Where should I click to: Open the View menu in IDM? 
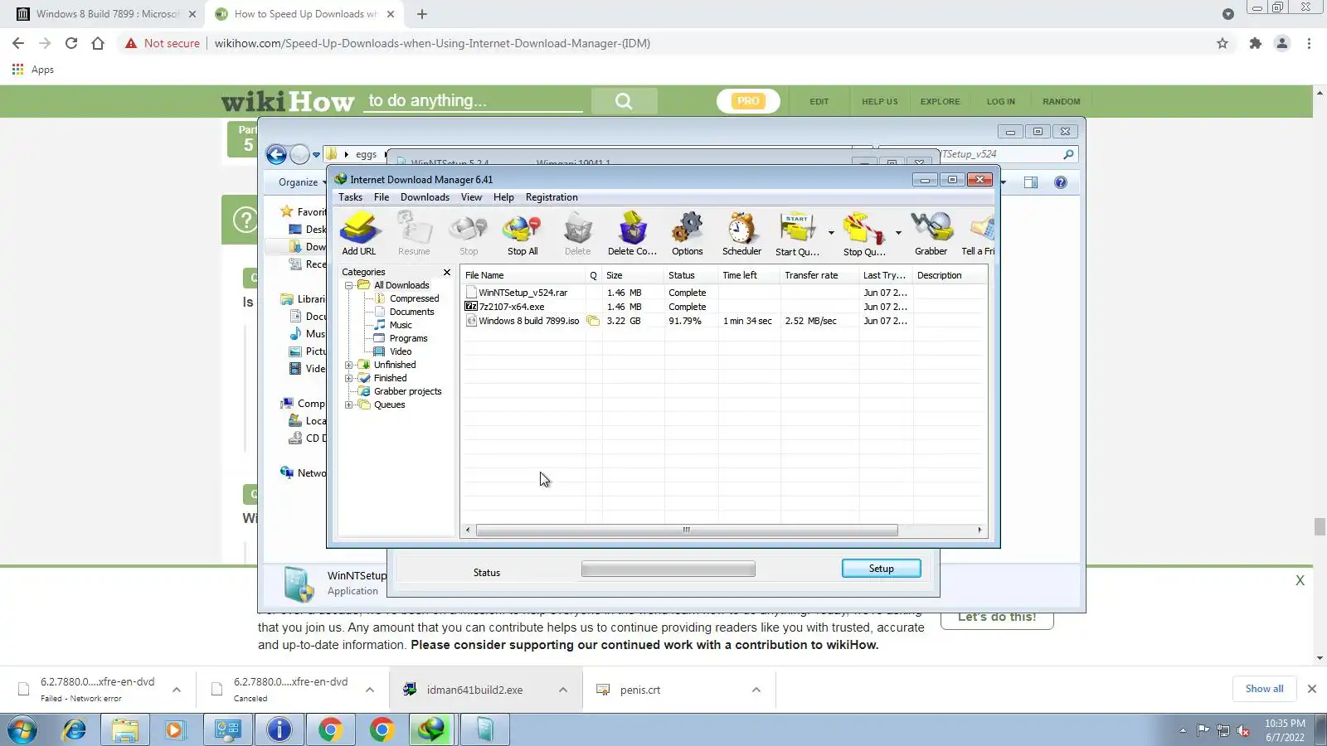point(471,197)
